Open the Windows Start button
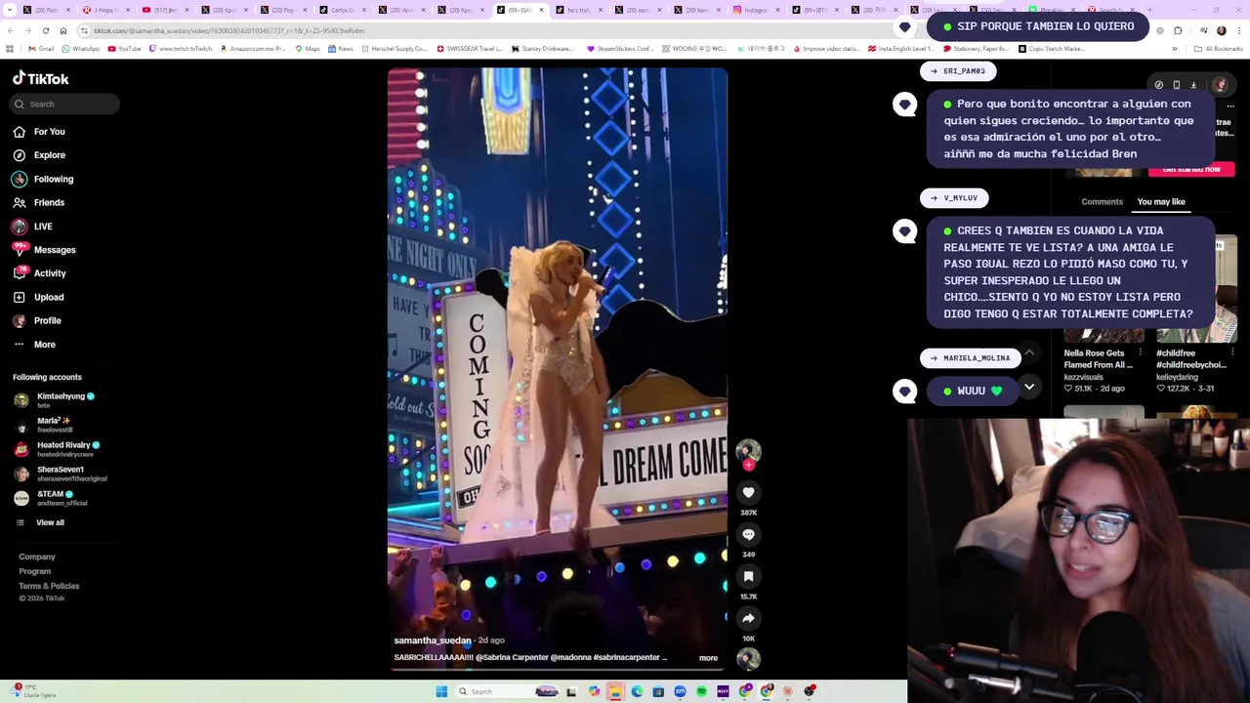 [441, 692]
